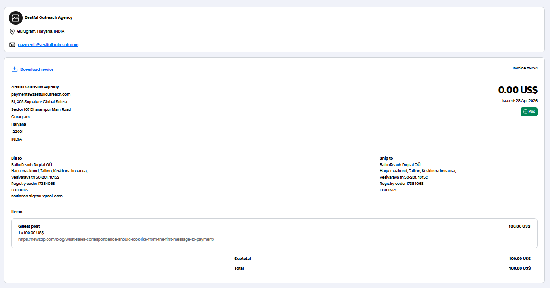Click the Subtotal label
550x288 pixels.
(x=242, y=259)
